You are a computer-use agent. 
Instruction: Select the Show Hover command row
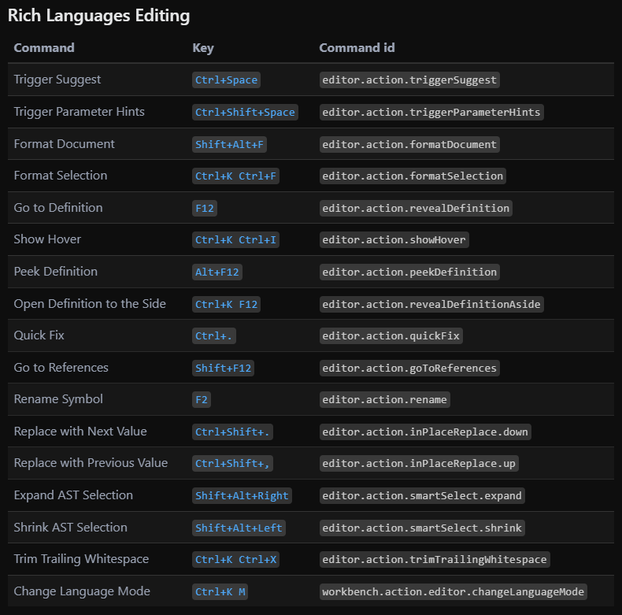coord(47,239)
